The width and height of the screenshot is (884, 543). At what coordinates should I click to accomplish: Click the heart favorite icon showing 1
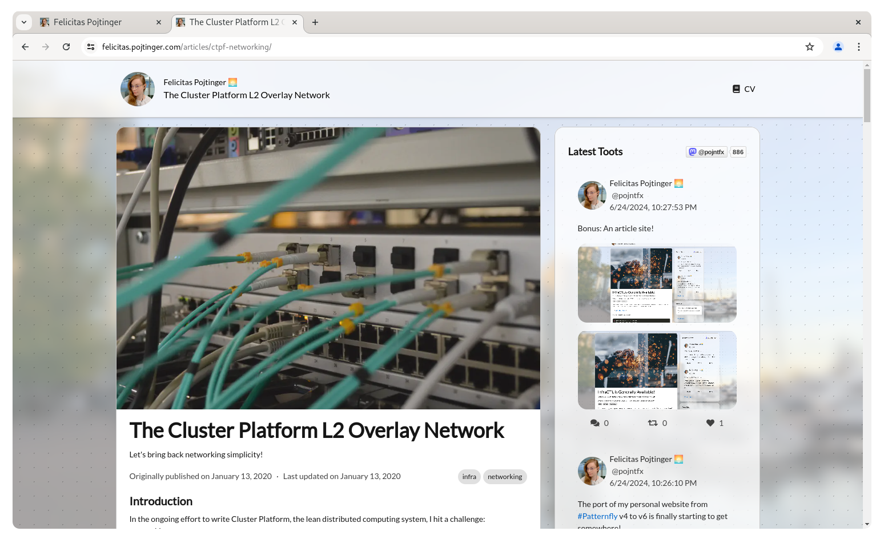(710, 423)
